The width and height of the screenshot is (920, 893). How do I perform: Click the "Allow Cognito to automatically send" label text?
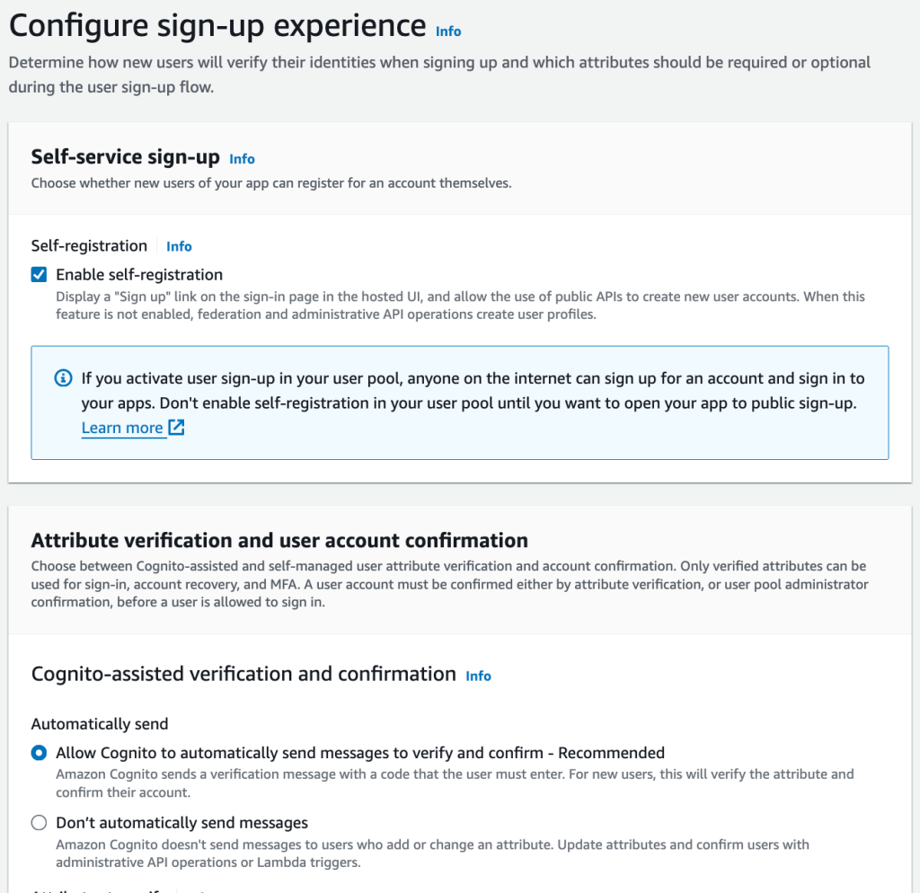click(x=359, y=753)
